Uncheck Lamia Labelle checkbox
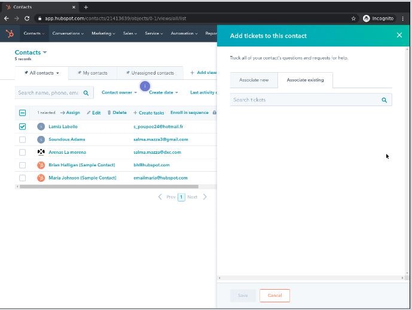 click(22, 126)
